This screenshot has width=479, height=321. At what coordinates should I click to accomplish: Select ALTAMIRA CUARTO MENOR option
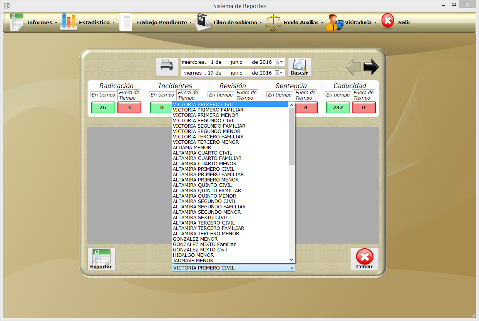(230, 163)
